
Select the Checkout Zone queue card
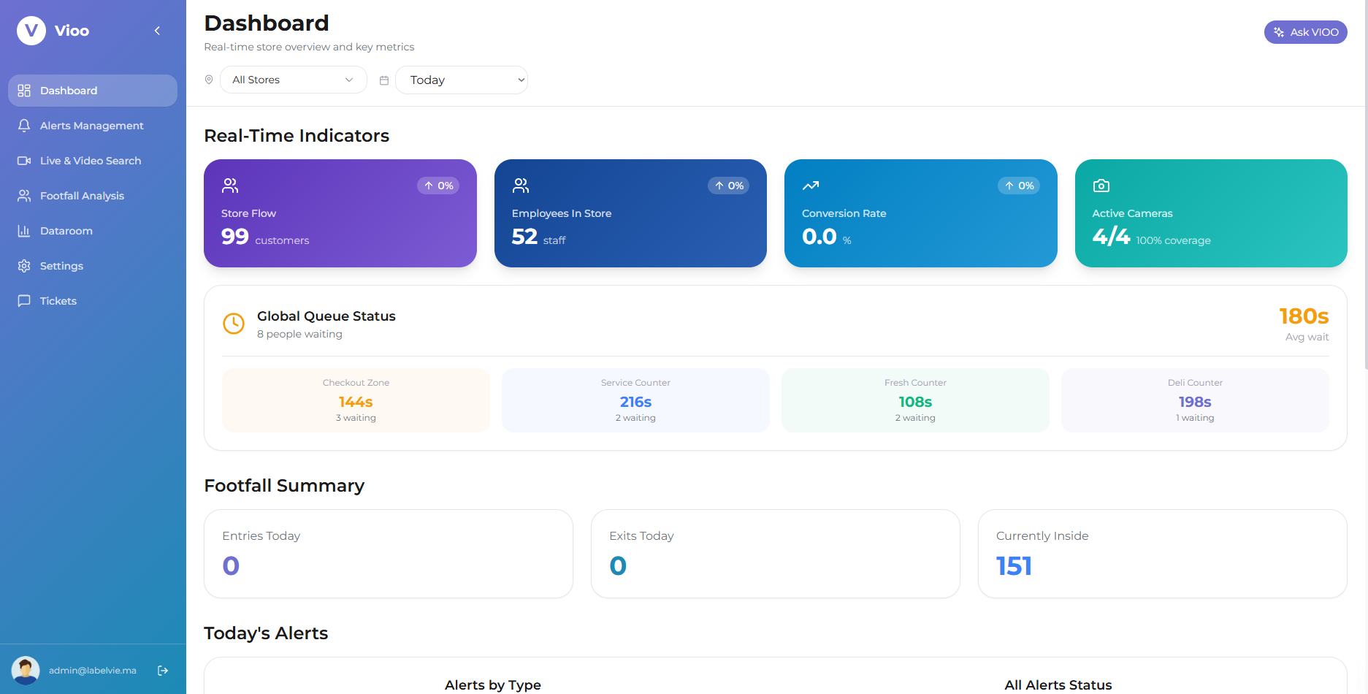[x=356, y=400]
